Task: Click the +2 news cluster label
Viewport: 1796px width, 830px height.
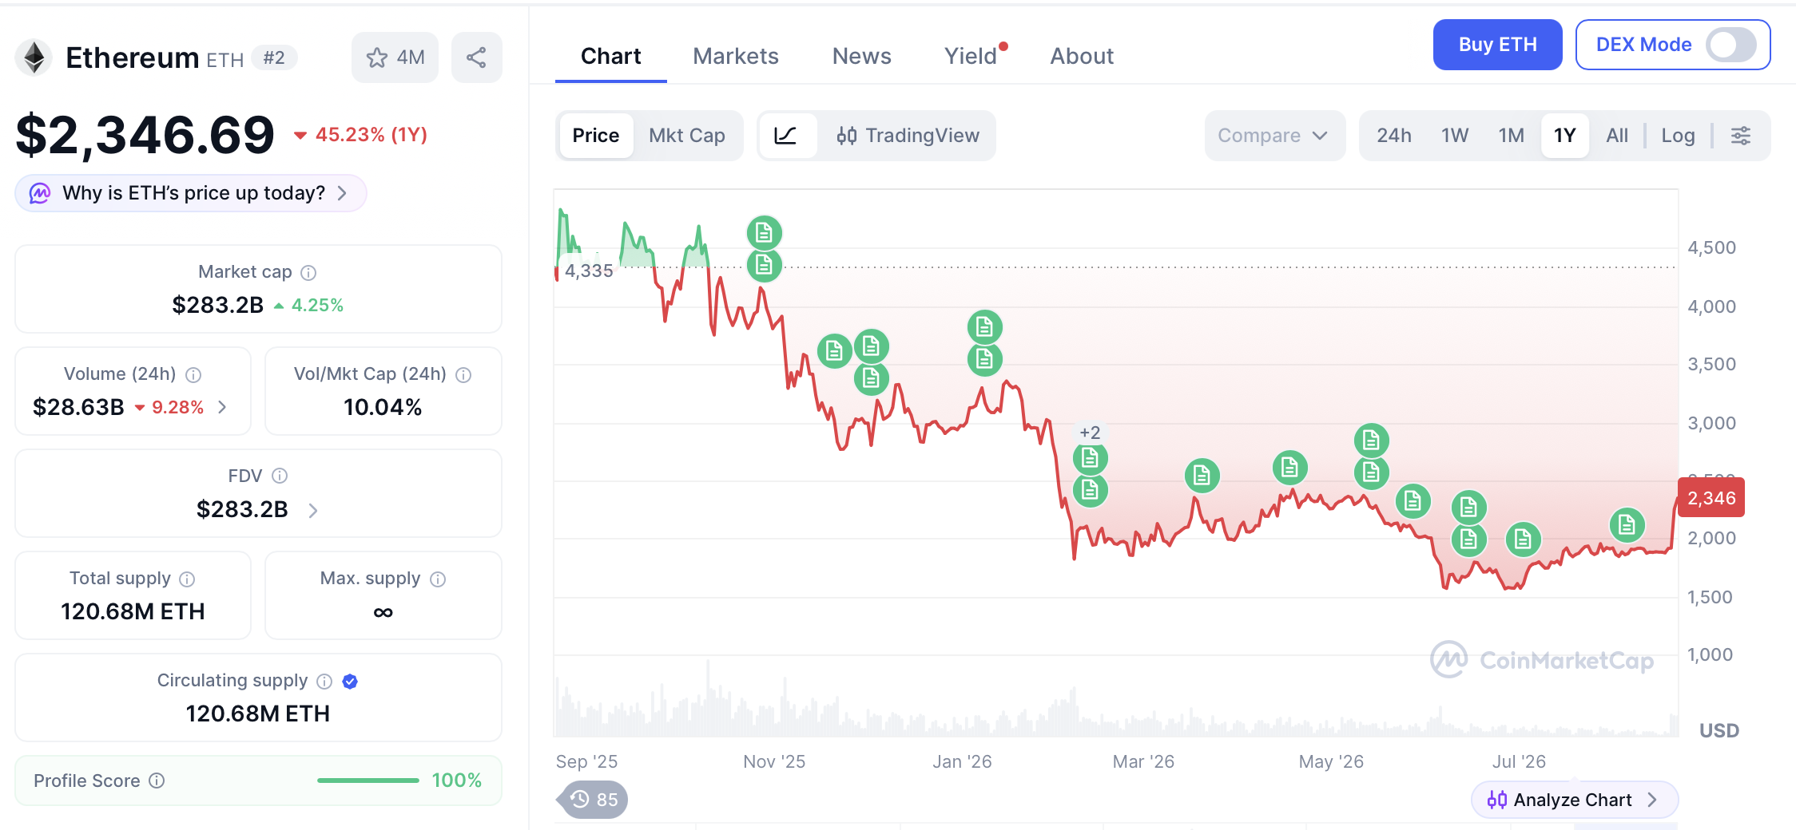Action: point(1090,433)
